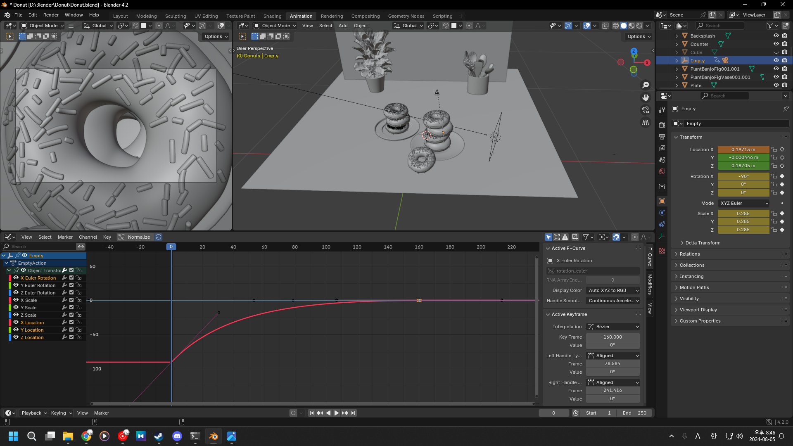
Task: Open the Keying popover in timeline
Action: (x=61, y=413)
